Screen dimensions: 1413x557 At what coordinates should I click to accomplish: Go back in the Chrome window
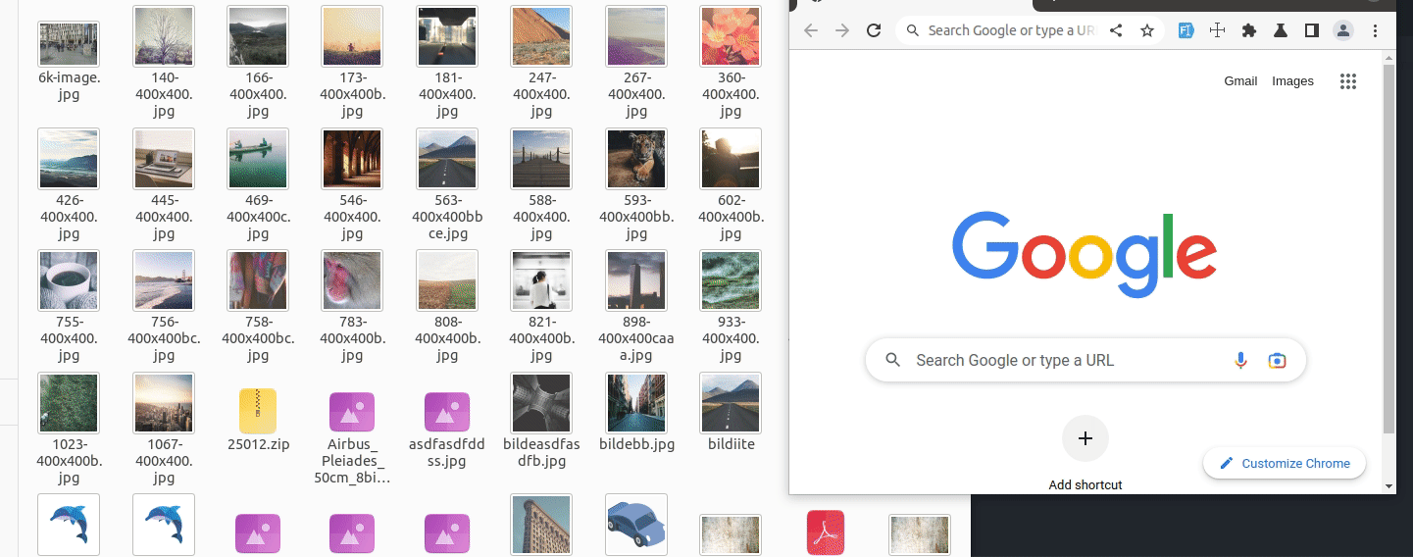[810, 30]
